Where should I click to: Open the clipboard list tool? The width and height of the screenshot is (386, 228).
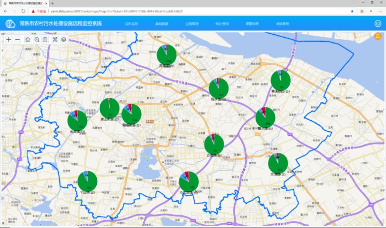(x=45, y=39)
